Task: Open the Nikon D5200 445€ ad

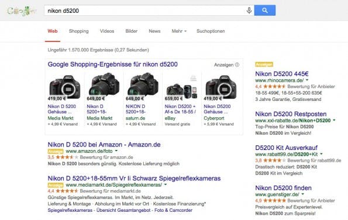Action: (282, 74)
